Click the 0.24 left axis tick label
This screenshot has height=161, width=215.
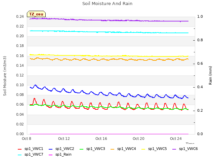tap(20, 17)
